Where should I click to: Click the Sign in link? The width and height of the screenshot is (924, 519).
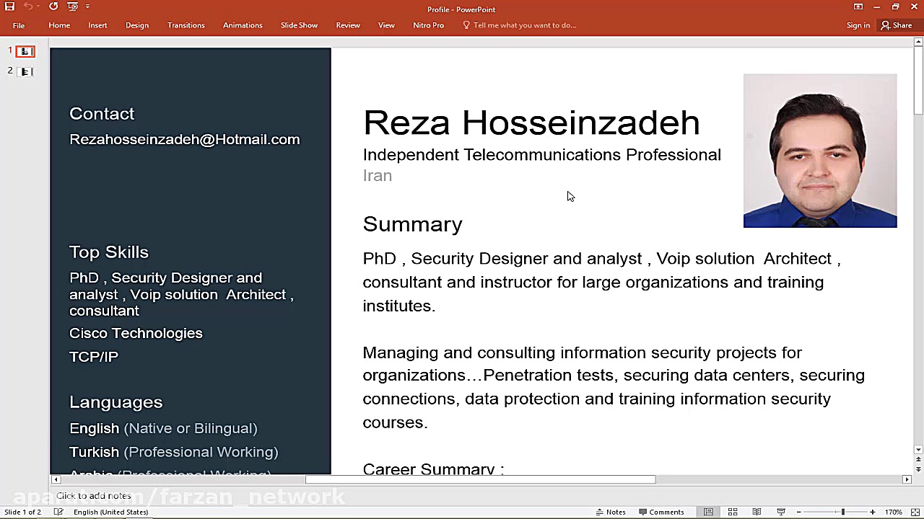click(858, 25)
